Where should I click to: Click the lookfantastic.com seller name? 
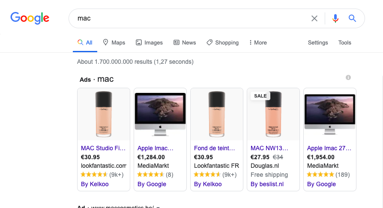pos(104,166)
